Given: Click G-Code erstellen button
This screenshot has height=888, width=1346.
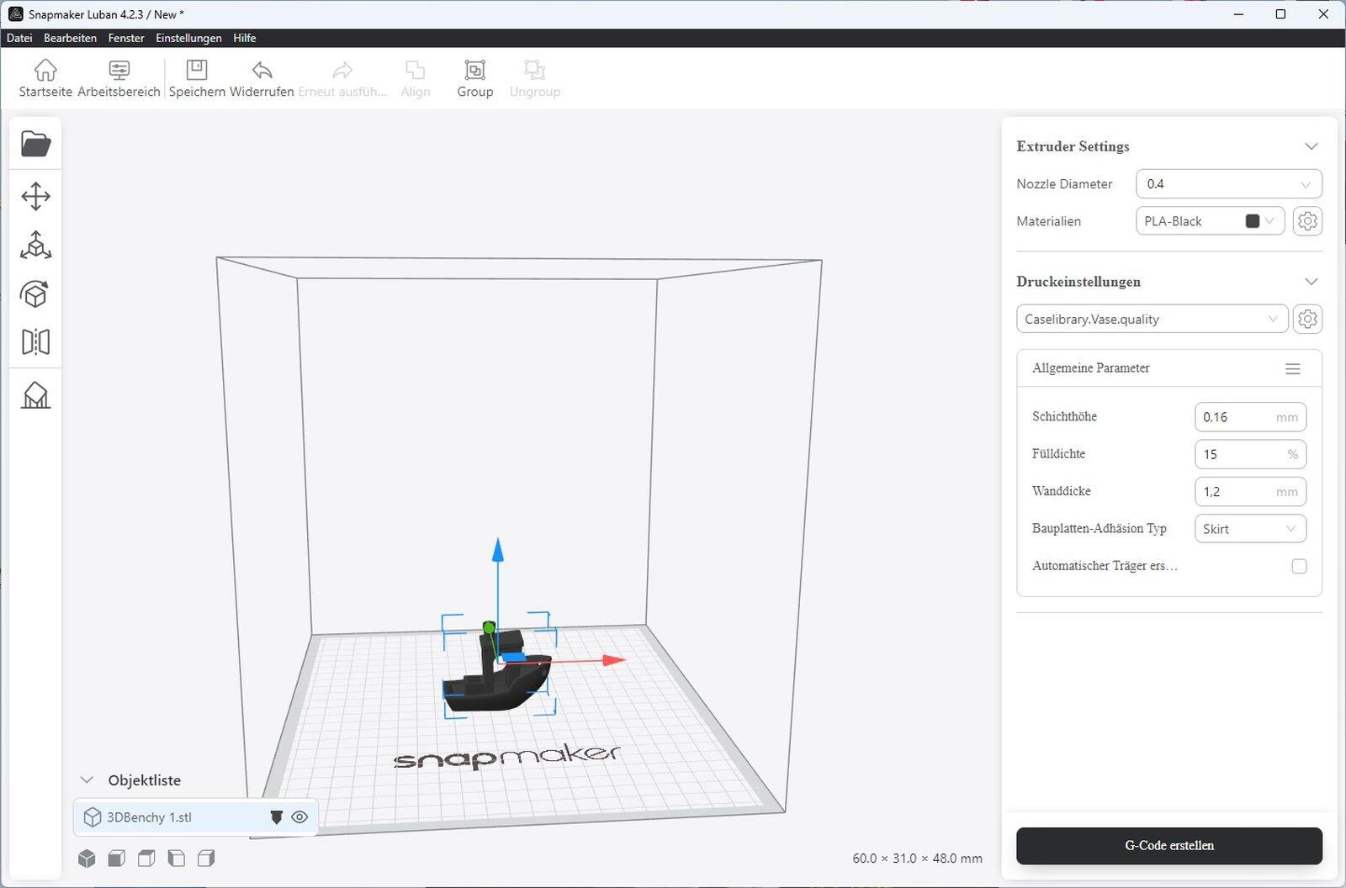Looking at the screenshot, I should tap(1168, 846).
